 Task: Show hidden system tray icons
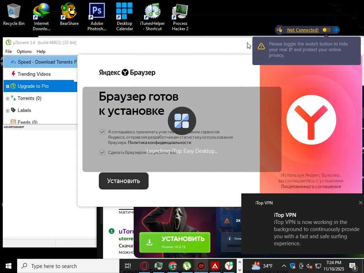click(x=284, y=266)
